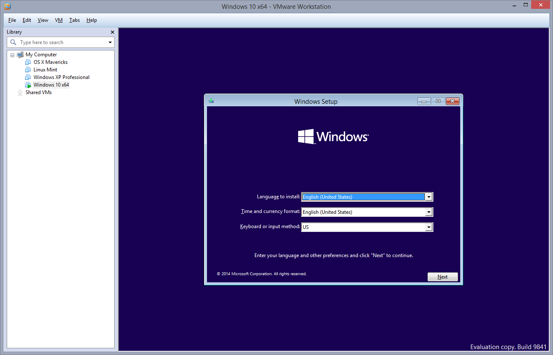The width and height of the screenshot is (553, 355).
Task: Open the Tabs menu
Action: [74, 20]
